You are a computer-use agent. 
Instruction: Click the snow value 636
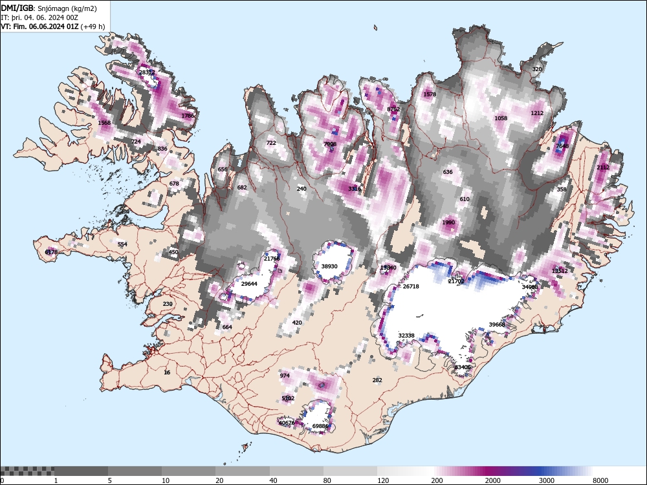448,173
